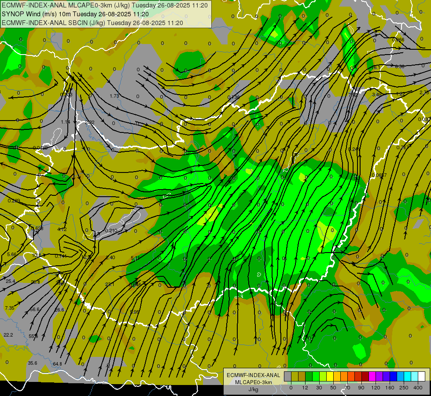Click the 12 tick label on legend scale
Image resolution: width=431 pixels, height=396 pixels.
[x=305, y=388]
